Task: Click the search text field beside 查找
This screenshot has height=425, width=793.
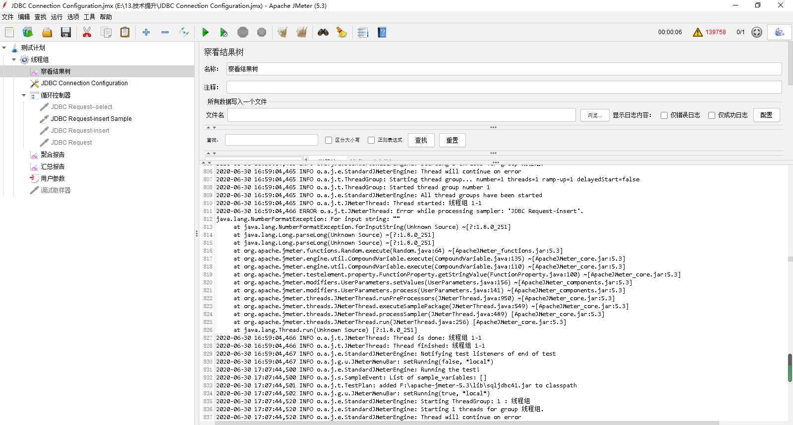Action: pyautogui.click(x=272, y=140)
